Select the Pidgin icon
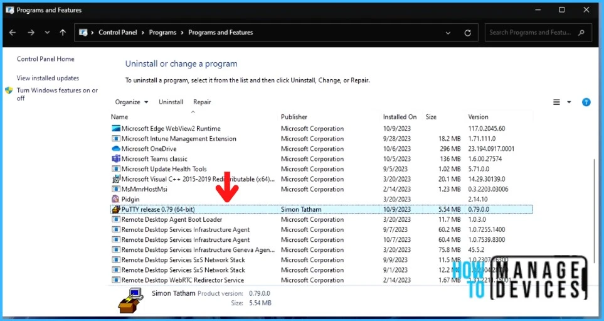The height and width of the screenshot is (321, 604). tap(116, 199)
